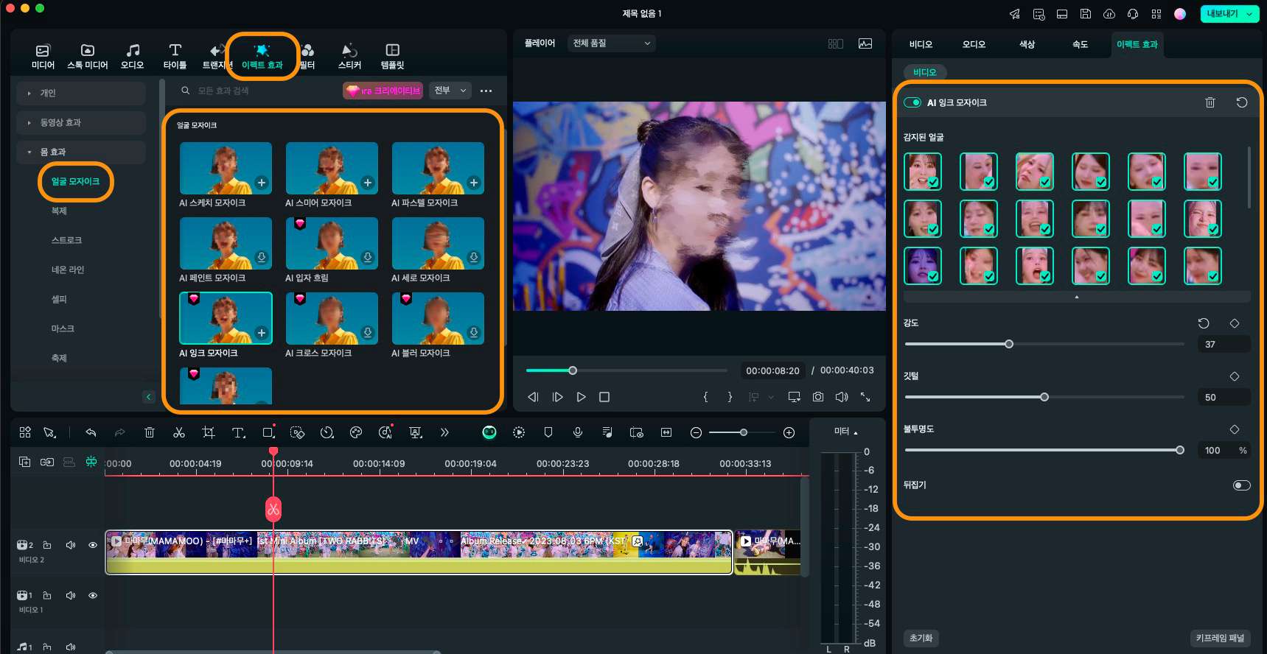Step to the previous frame
Viewport: 1267px width, 654px height.
(534, 397)
